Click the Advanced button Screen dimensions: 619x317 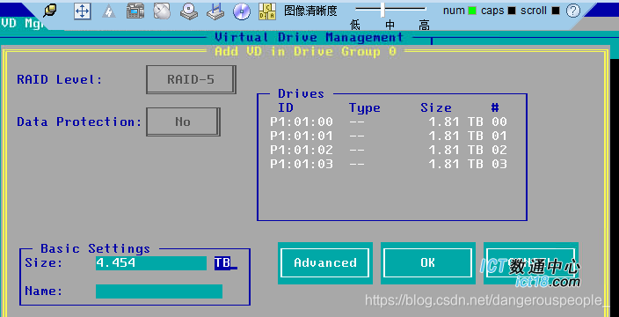point(325,263)
